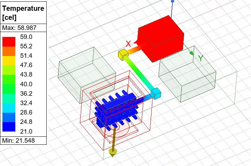Image resolution: width=251 pixels, height=166 pixels.
Task: Click the 24.8 legend scale label
Action: coord(26,122)
